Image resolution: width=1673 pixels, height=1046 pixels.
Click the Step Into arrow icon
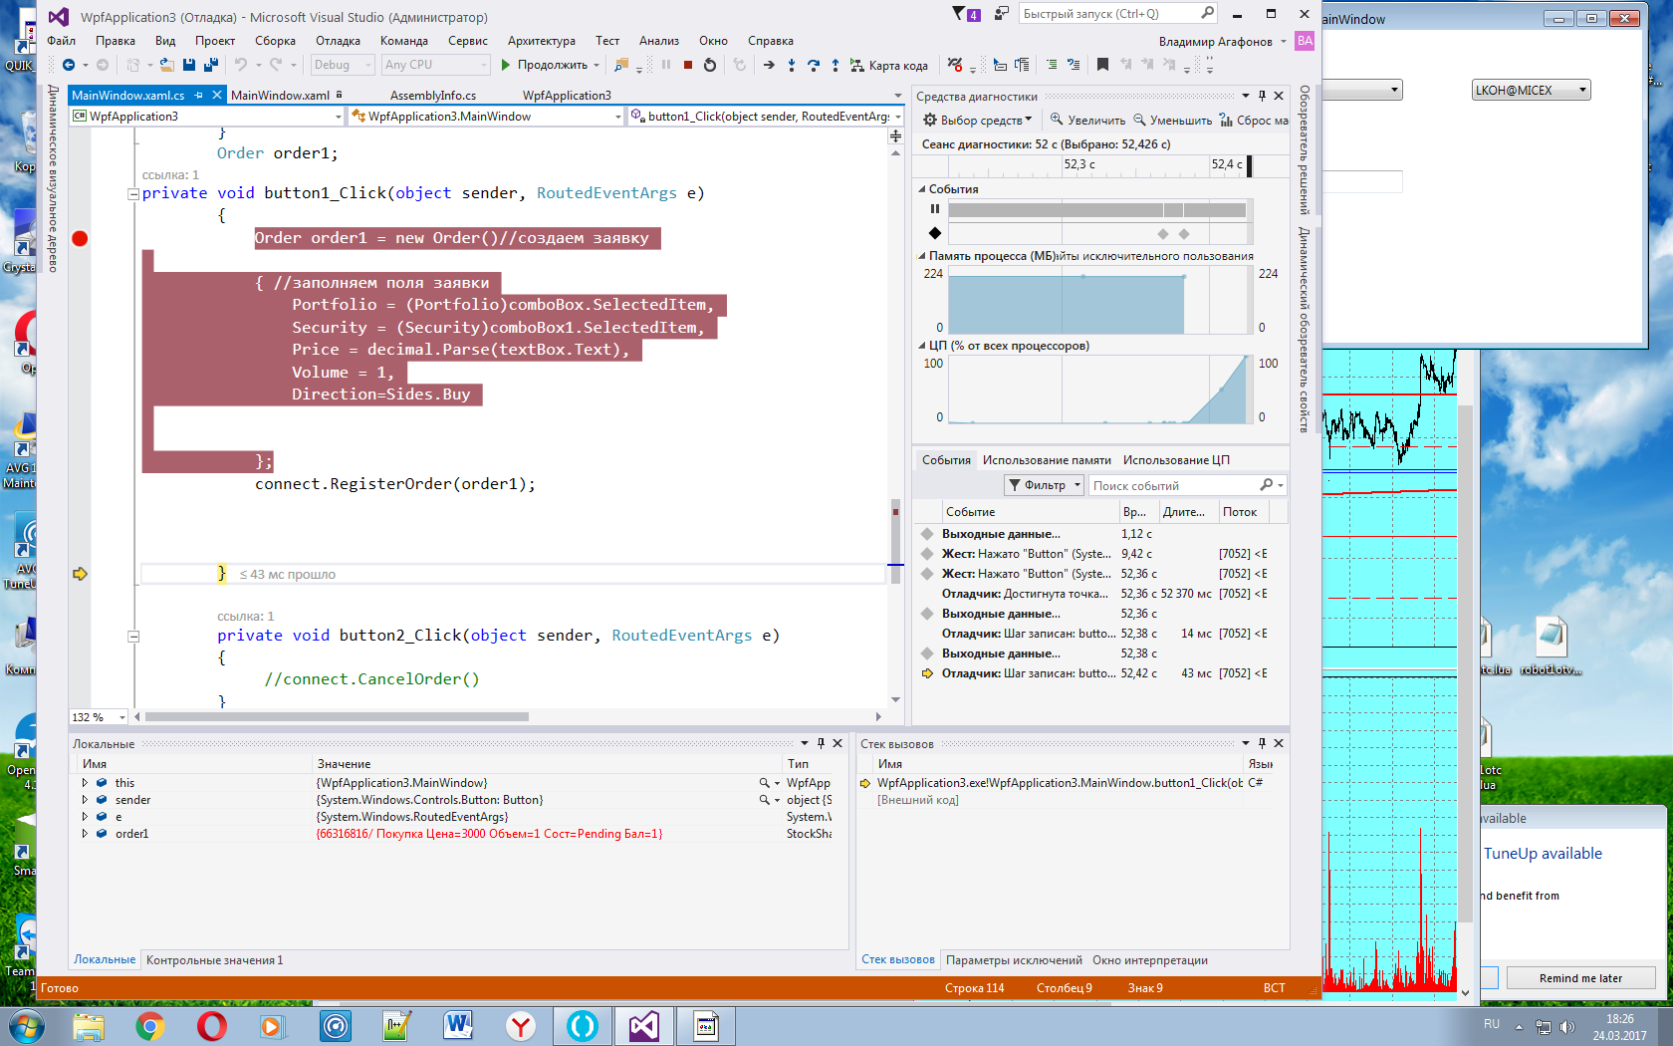(792, 65)
